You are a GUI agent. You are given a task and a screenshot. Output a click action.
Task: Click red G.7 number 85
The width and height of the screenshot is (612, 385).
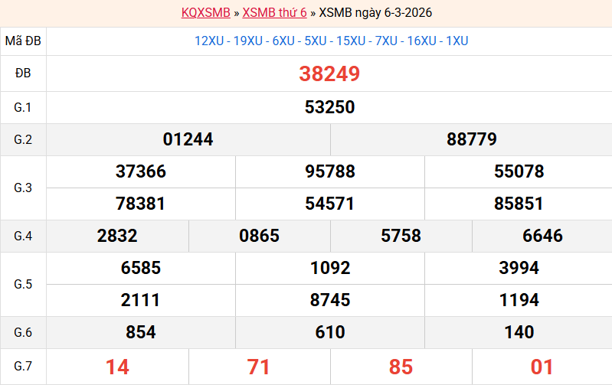401,367
